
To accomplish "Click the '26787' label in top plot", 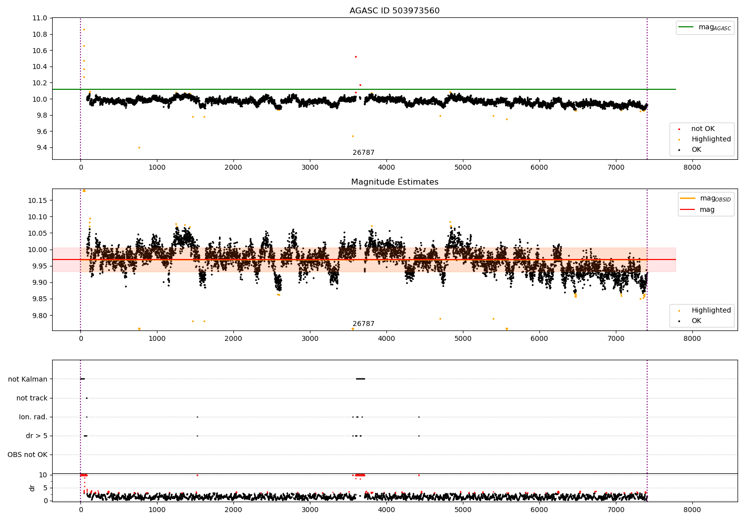I will [x=364, y=153].
